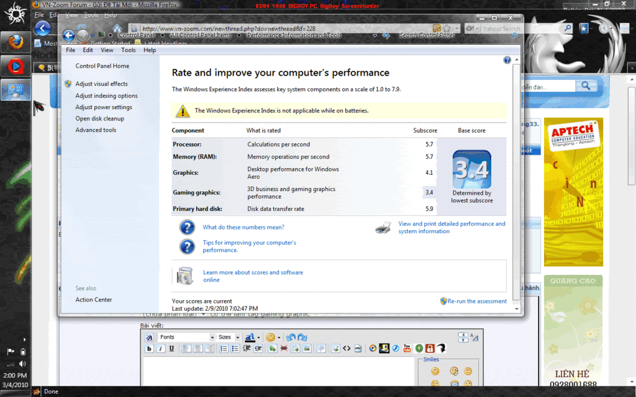Expand the smilies dropdown arrow in editor toolbar
The image size is (636, 397).
(x=279, y=337)
